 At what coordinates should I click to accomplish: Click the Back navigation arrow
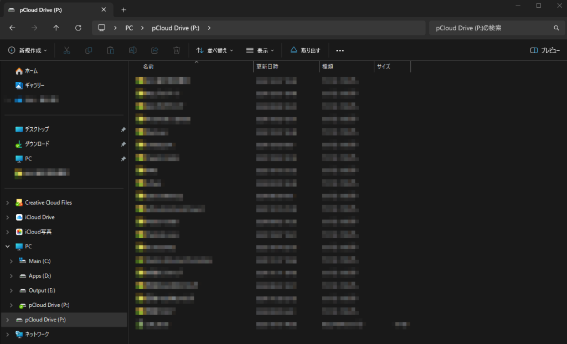coord(12,28)
